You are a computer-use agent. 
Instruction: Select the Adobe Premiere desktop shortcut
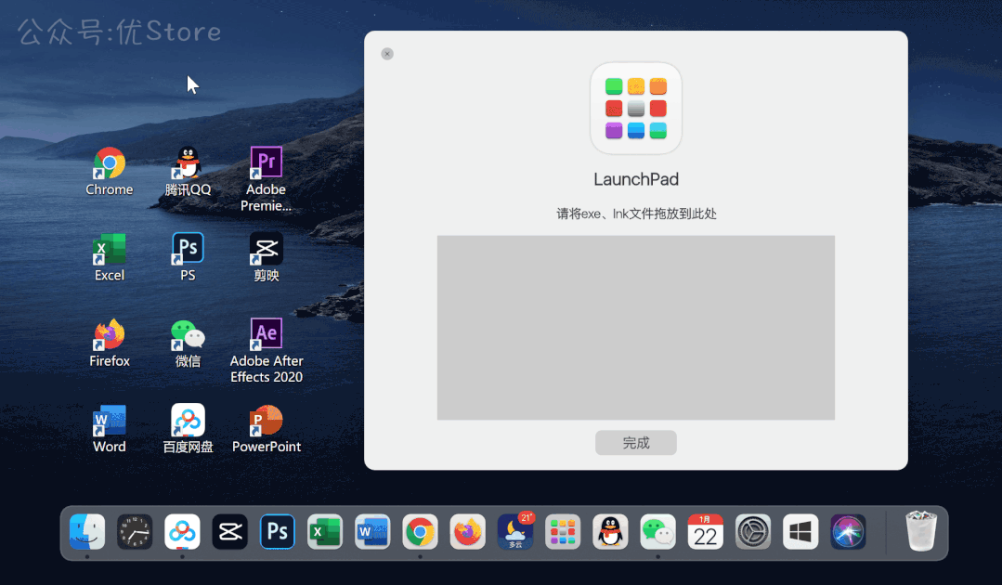click(x=267, y=179)
